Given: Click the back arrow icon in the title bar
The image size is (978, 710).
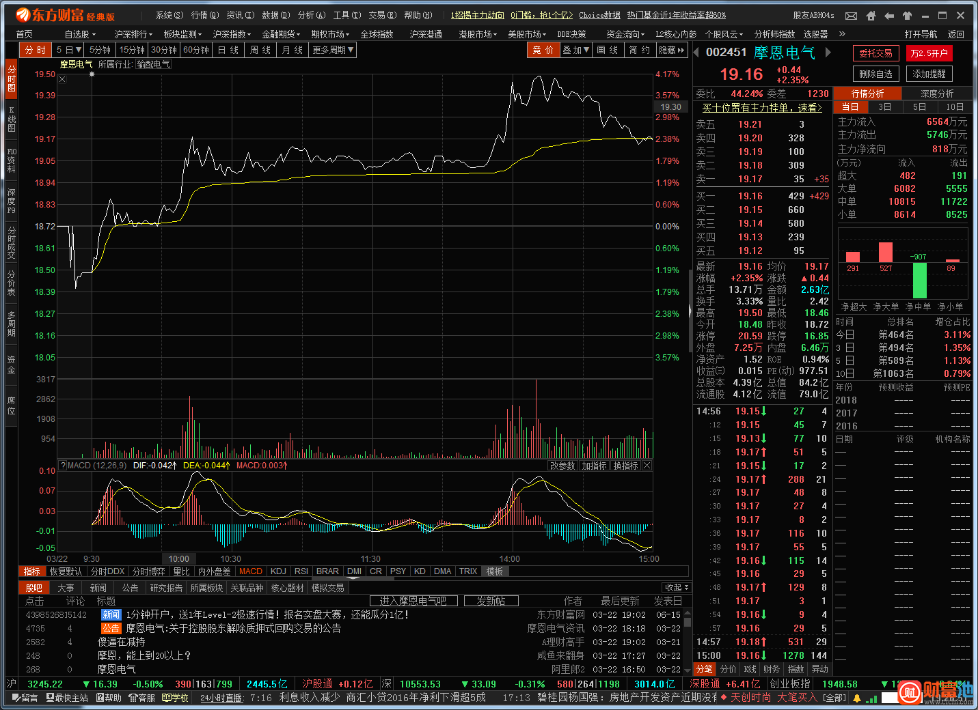Looking at the screenshot, I should [x=888, y=15].
